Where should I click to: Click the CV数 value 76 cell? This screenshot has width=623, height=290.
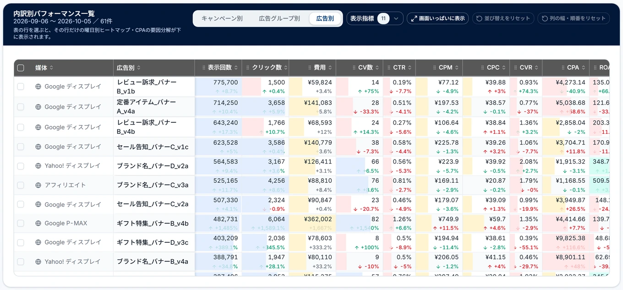pyautogui.click(x=360, y=185)
